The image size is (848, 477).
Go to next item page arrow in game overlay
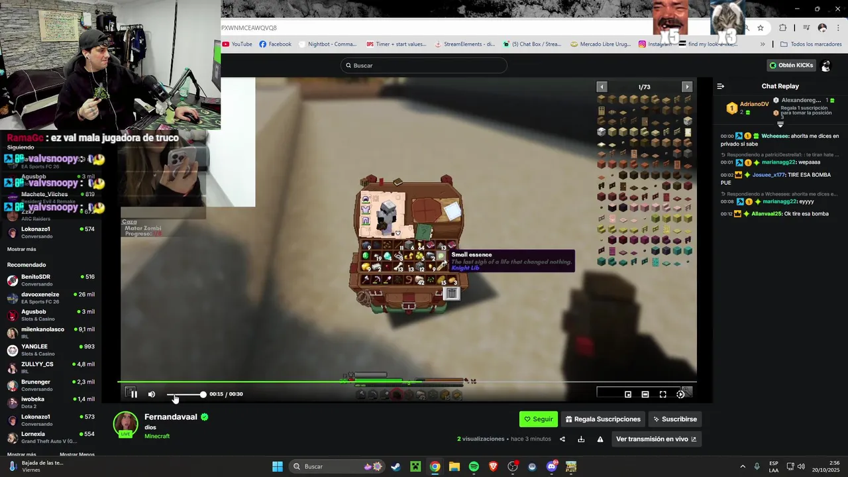point(687,87)
